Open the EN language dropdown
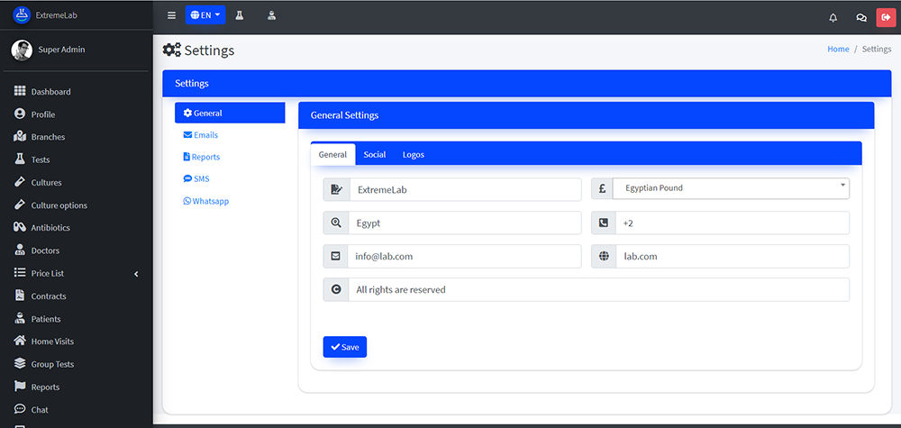The width and height of the screenshot is (901, 428). point(205,15)
